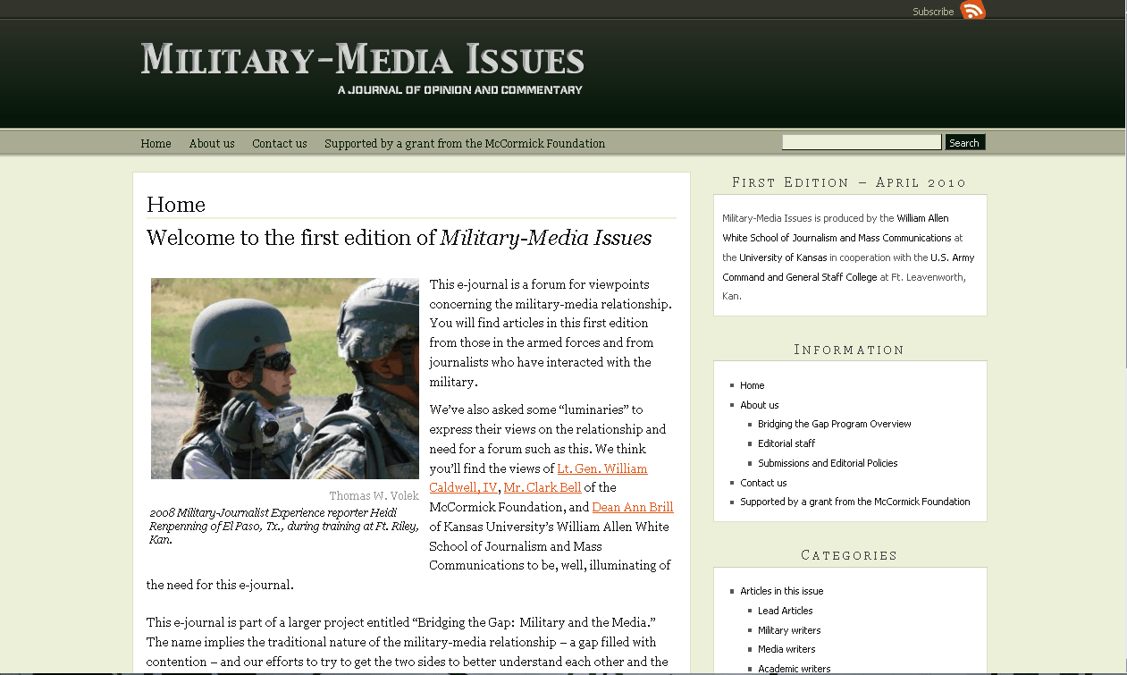The image size is (1127, 675).
Task: Open the Contact us navigation menu item
Action: (x=279, y=143)
